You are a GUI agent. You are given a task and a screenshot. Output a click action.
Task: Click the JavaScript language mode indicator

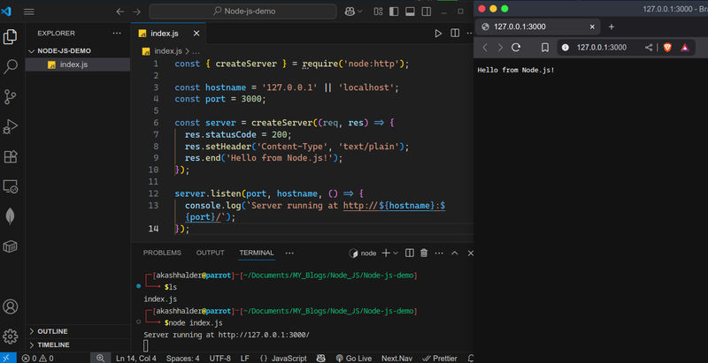pyautogui.click(x=288, y=358)
